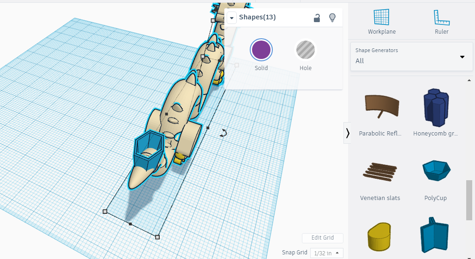The height and width of the screenshot is (259, 475).
Task: Click the shapes panel scrollbar thumb
Action: tap(469, 200)
